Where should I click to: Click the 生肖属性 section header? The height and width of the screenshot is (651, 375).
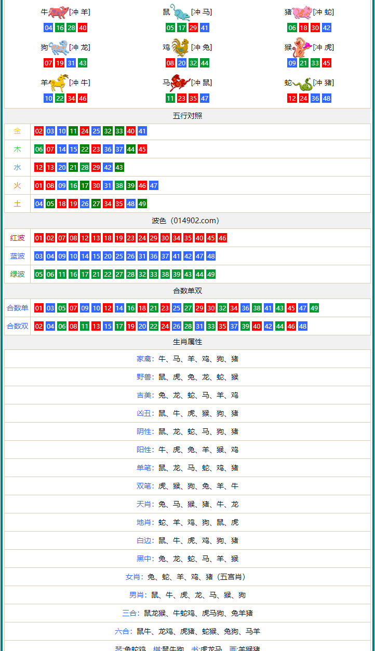tap(187, 342)
